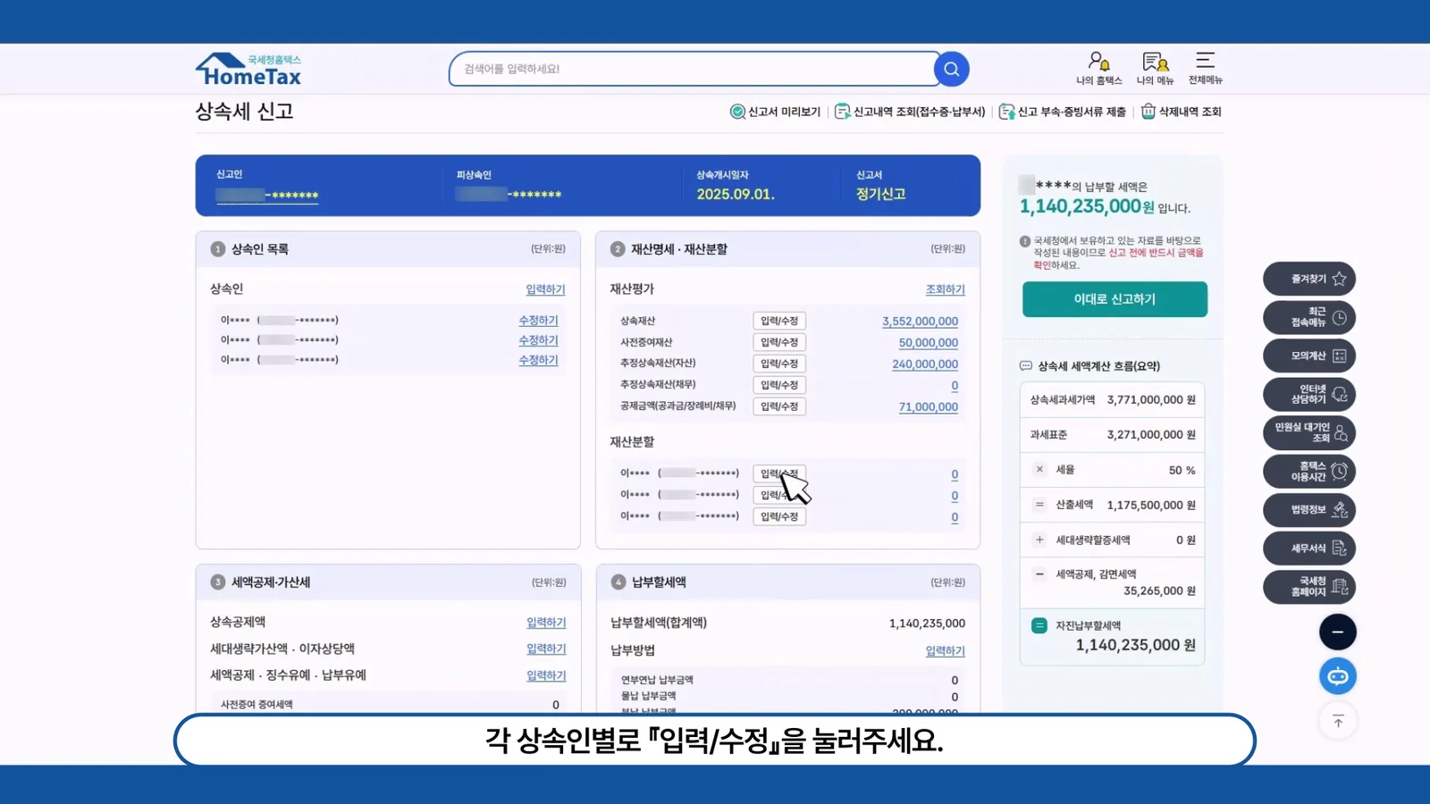Open 삭제내역 조회
The height and width of the screenshot is (804, 1430).
[x=1182, y=112]
